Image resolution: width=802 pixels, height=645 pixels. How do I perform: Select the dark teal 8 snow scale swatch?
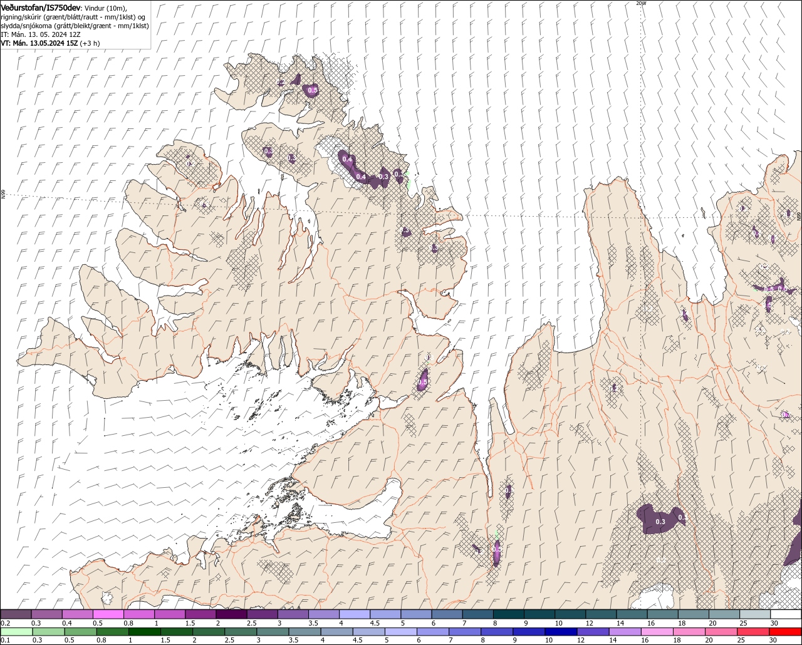pos(508,614)
